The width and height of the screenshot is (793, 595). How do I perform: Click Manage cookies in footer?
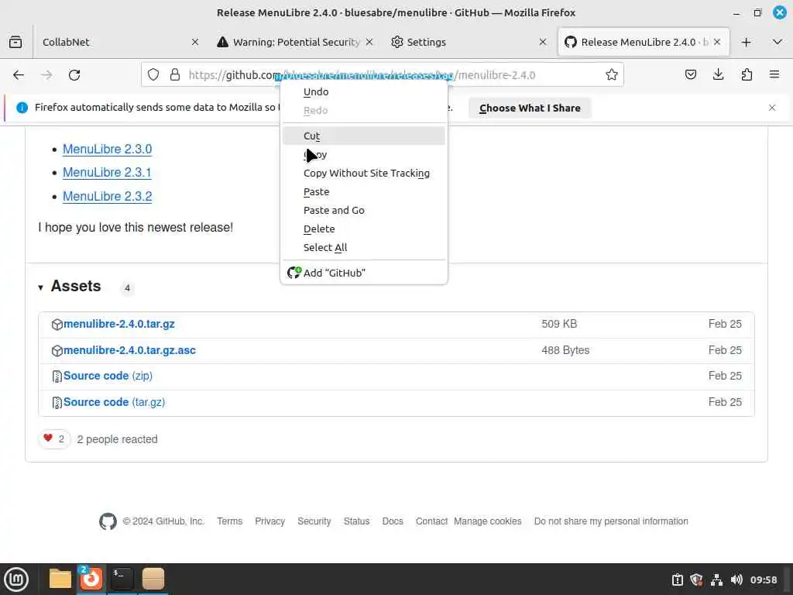[488, 521]
